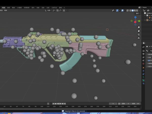Add a new workspace with plus
The image size is (152, 114).
(64, 8)
